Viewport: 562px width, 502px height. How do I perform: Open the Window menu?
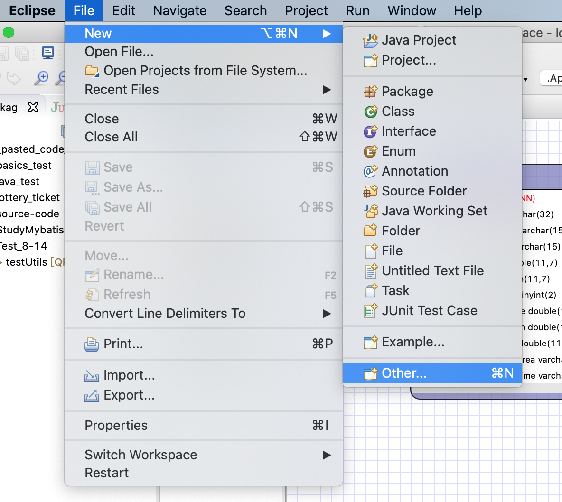[412, 11]
